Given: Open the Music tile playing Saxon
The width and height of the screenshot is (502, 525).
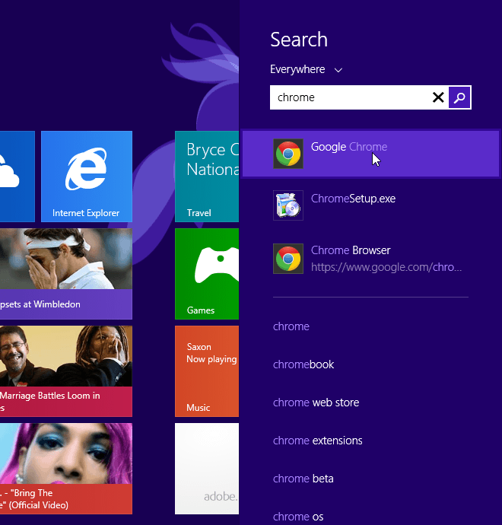Looking at the screenshot, I should coord(207,371).
